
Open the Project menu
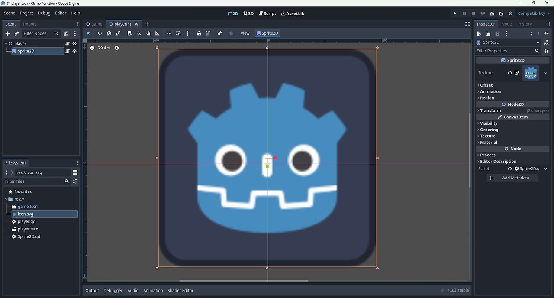pos(26,13)
